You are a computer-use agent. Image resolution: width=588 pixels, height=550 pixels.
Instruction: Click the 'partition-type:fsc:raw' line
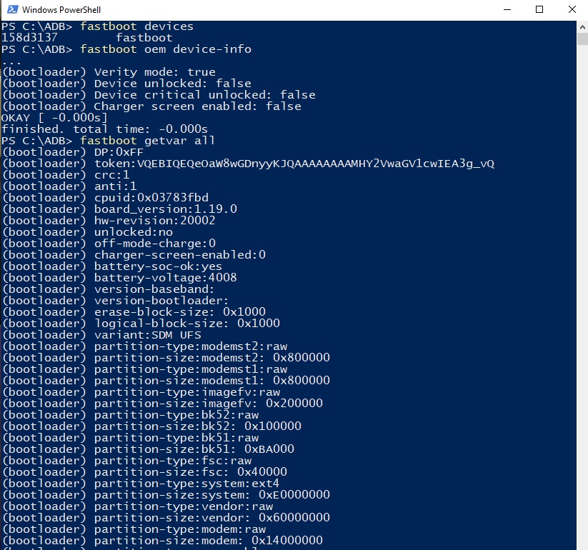tap(126, 461)
